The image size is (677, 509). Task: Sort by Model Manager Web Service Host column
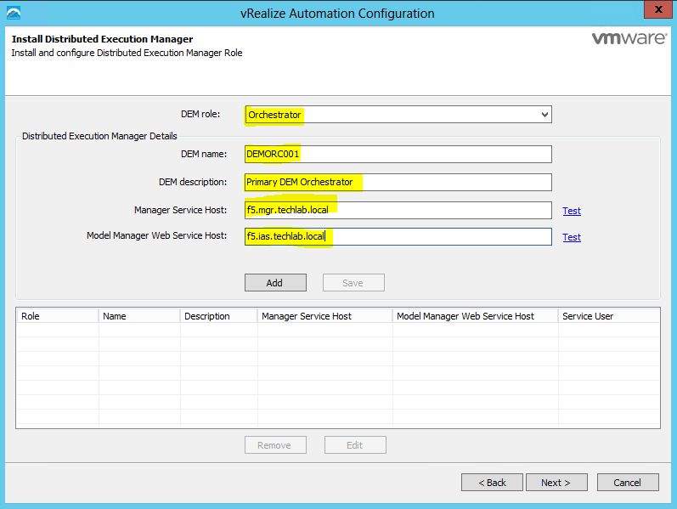tap(475, 316)
